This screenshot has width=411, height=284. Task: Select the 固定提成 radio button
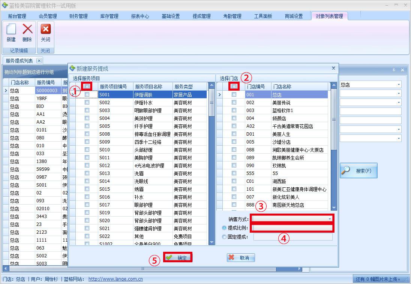coord(224,237)
